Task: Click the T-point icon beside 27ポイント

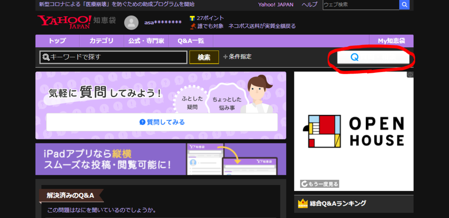Action: click(192, 18)
